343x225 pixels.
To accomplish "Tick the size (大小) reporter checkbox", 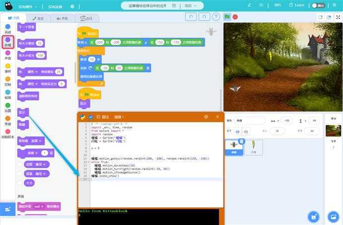I will click(20, 183).
